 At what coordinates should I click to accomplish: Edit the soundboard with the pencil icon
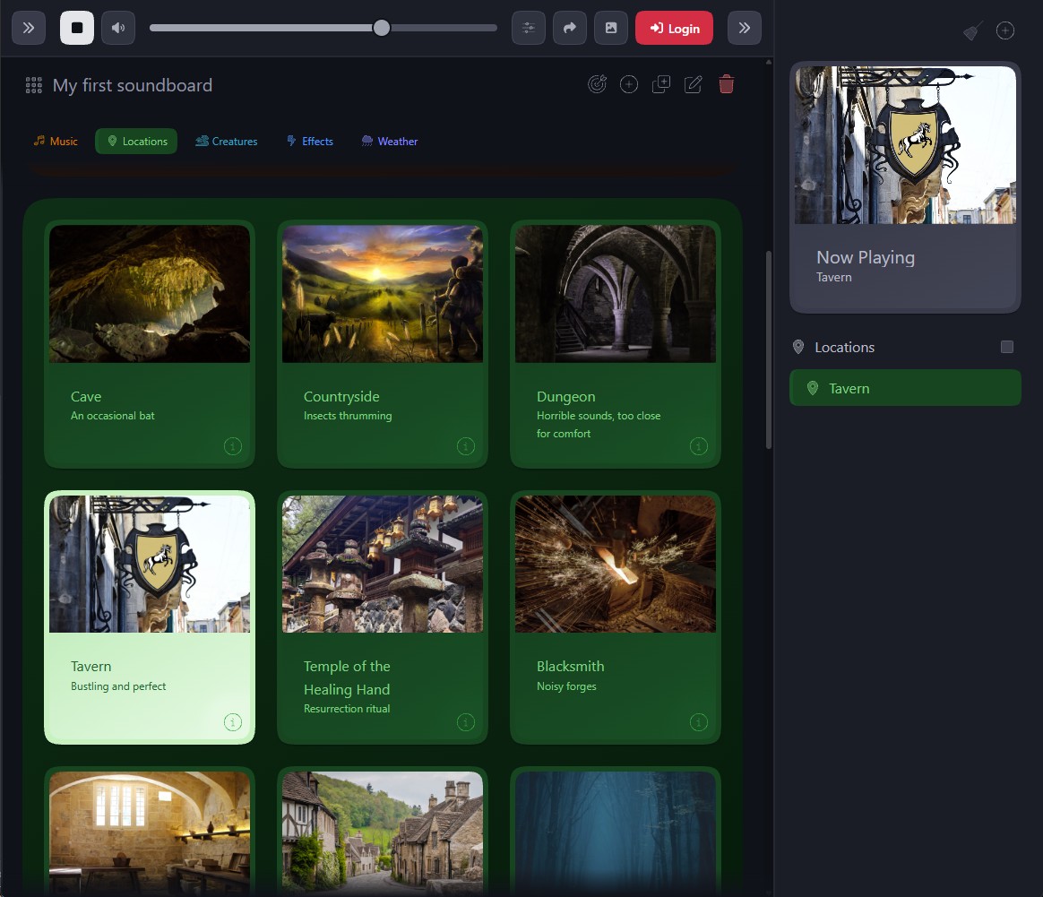pos(694,84)
